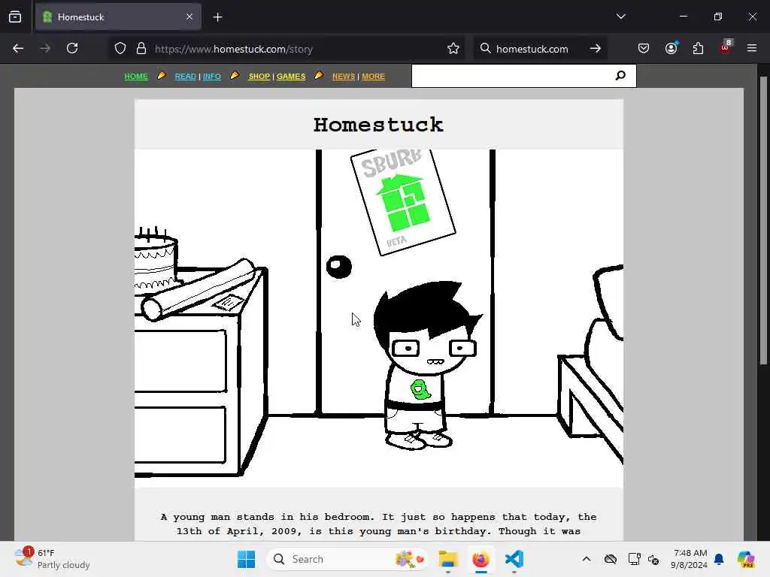View site security padlock info
The height and width of the screenshot is (577, 770).
(x=141, y=49)
